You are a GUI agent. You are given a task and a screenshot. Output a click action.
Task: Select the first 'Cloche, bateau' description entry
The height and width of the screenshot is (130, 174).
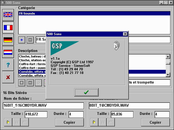point(32,56)
